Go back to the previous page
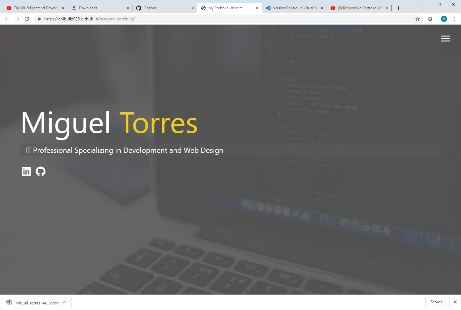The image size is (461, 310). pos(7,19)
